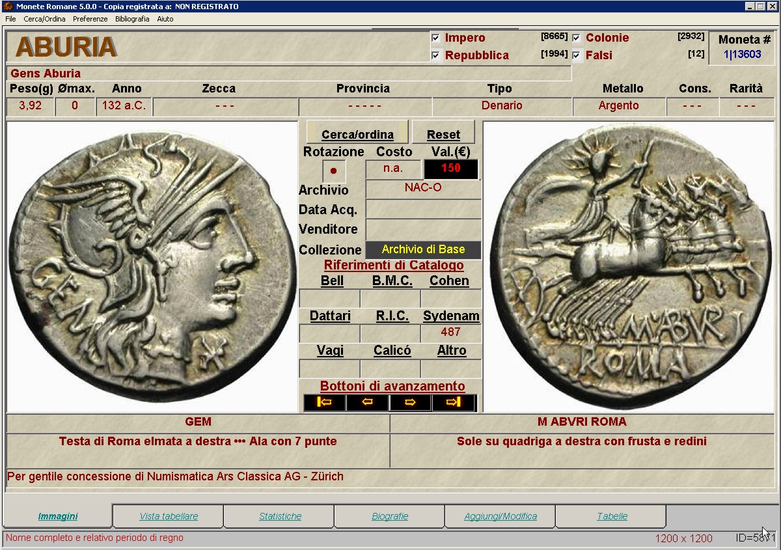Screen dimensions: 781x550
Task: Click the ABURIA title
Action: pyautogui.click(x=66, y=47)
